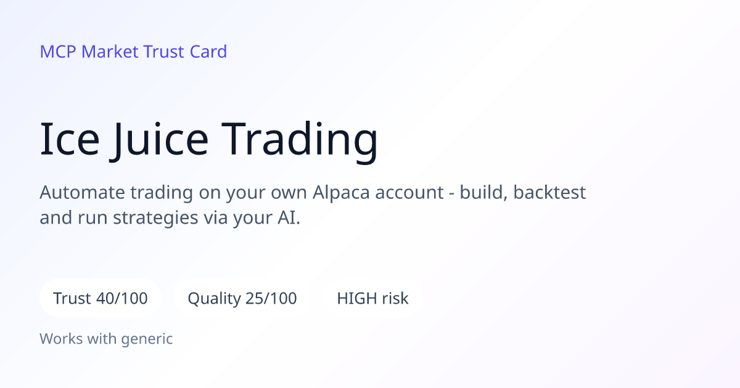
Task: Click the Quality 25/100 badge
Action: [242, 299]
